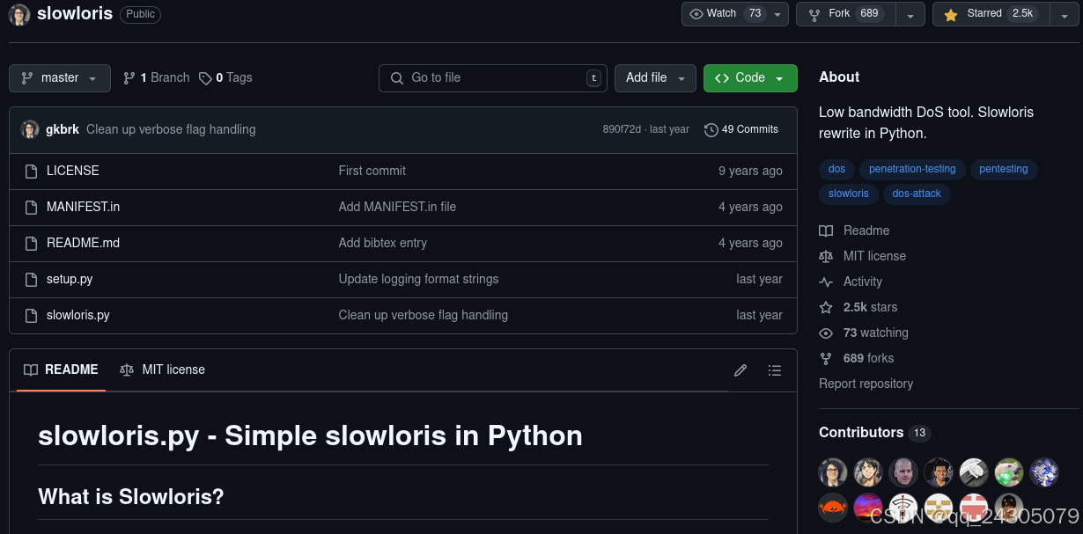1083x534 pixels.
Task: Open the 0 Tags link
Action: tap(225, 78)
